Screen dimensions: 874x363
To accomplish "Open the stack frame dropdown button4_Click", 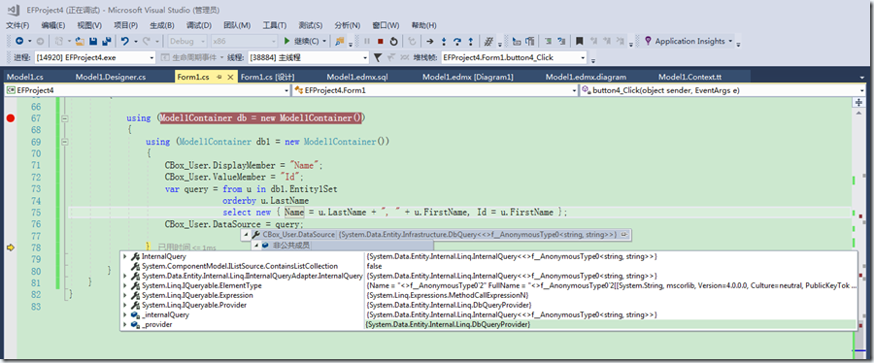I will coord(514,57).
